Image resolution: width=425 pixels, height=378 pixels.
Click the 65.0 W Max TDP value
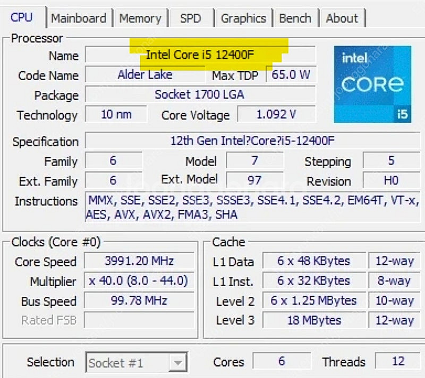pyautogui.click(x=291, y=74)
